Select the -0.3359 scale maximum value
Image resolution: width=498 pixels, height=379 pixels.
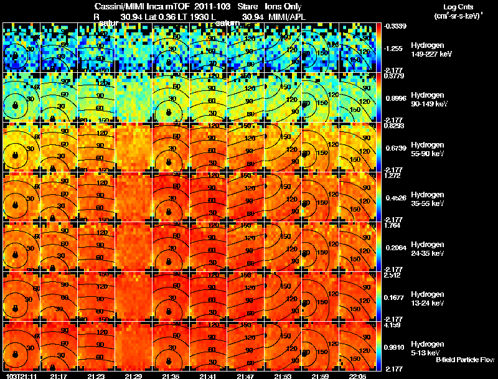click(x=395, y=26)
